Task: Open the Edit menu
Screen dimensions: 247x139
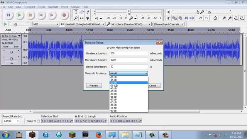Action: point(10,7)
